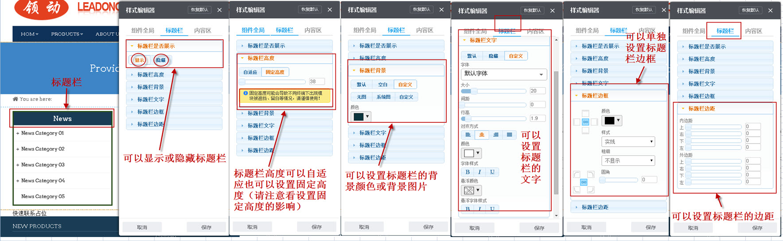Click the blue info icon in yellow warning
This screenshot has height=241, width=783.
[x=245, y=93]
